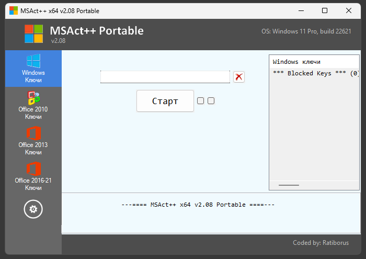Screen dimensions: 366x259
Task: Click the Windows ключи list header
Action: point(296,62)
